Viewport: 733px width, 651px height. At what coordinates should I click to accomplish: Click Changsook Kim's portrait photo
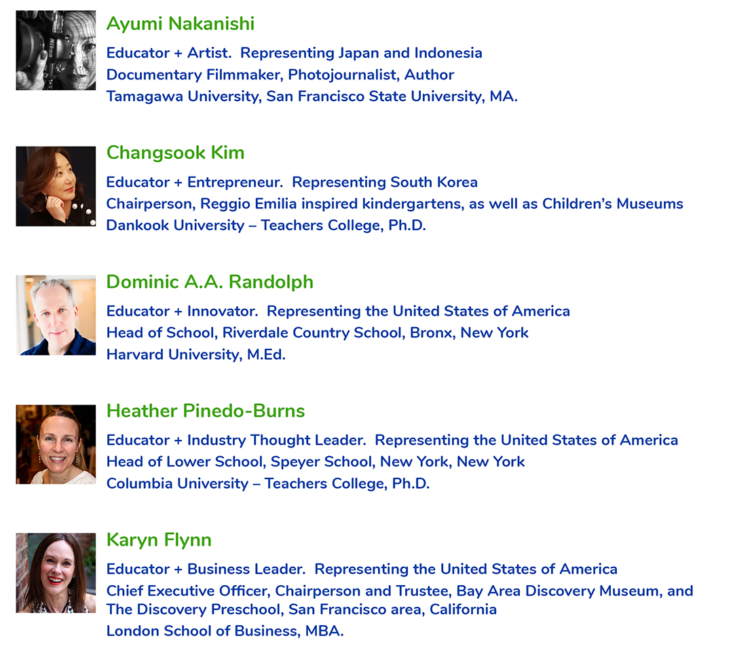[56, 186]
